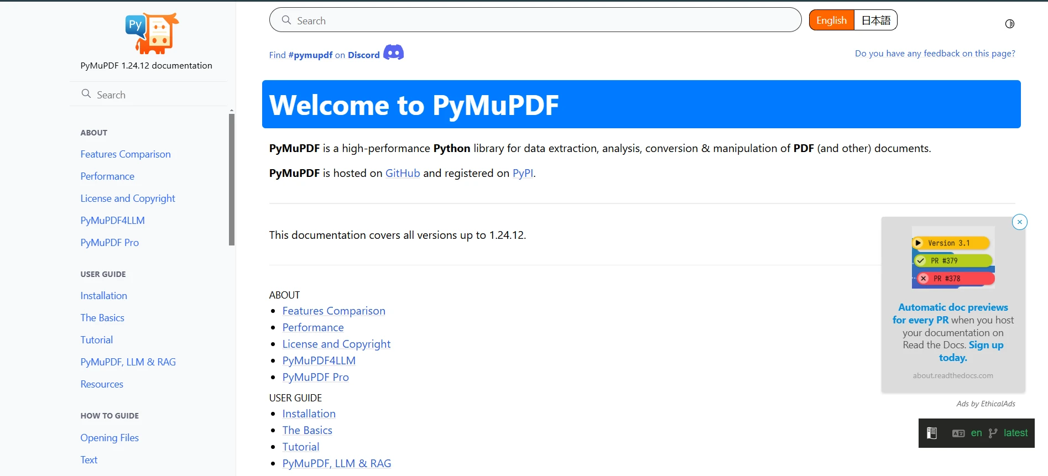This screenshot has height=476, width=1048.
Task: Click 'Do you have any feedback' link
Action: click(935, 54)
